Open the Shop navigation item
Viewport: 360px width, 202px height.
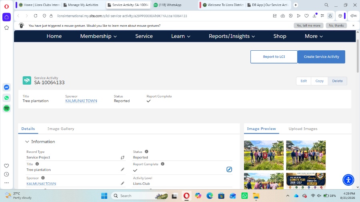tap(280, 36)
